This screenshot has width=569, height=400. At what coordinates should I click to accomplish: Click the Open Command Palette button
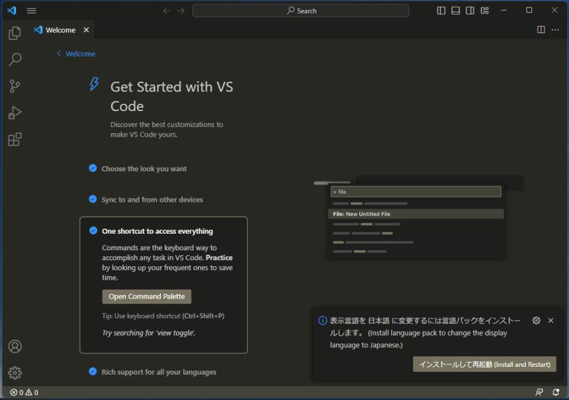[x=147, y=296]
